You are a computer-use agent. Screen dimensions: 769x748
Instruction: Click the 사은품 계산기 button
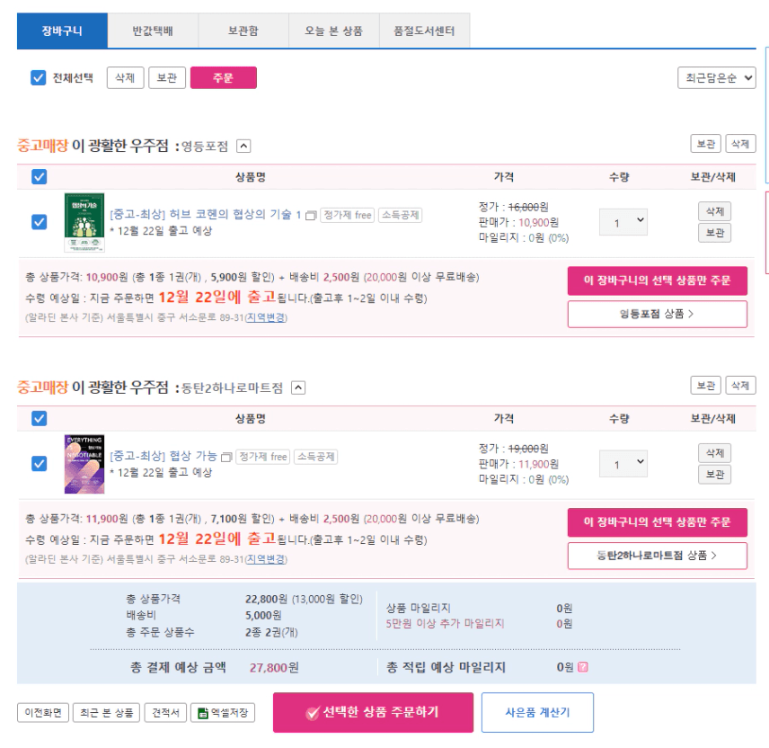click(x=537, y=713)
